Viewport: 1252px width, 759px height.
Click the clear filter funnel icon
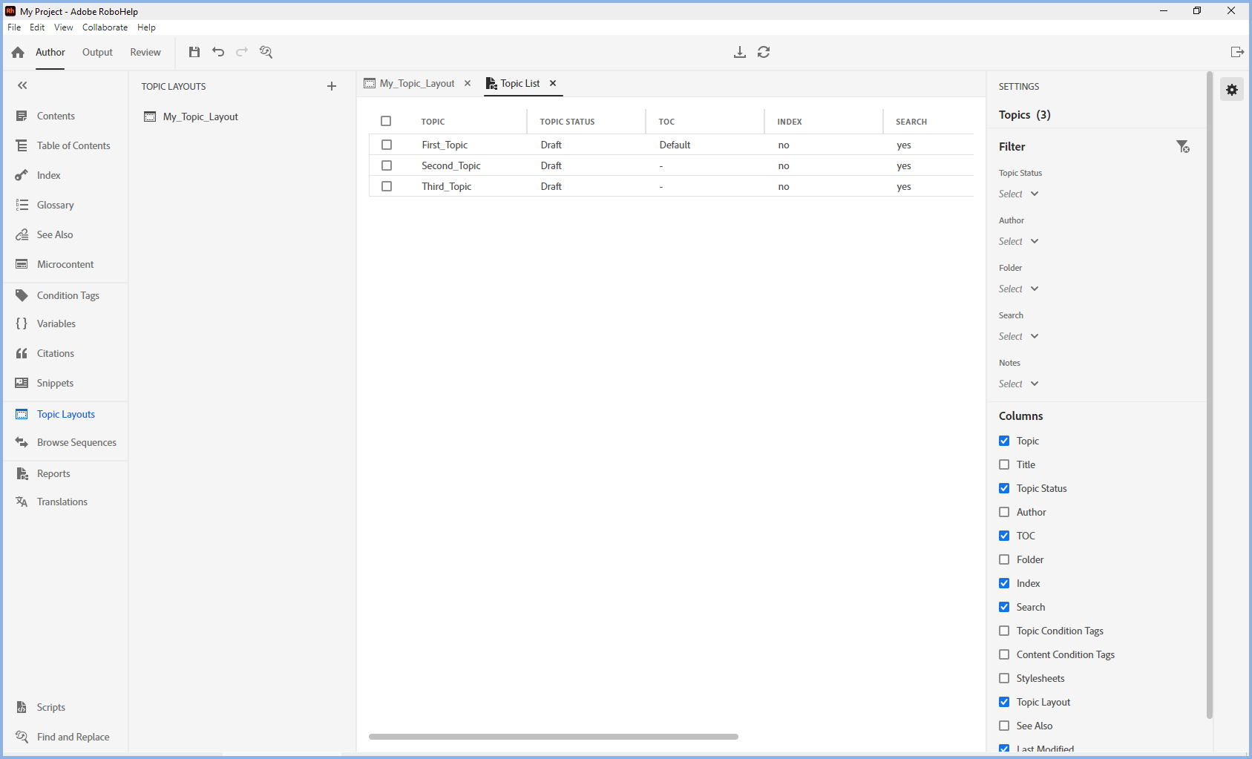(1182, 147)
